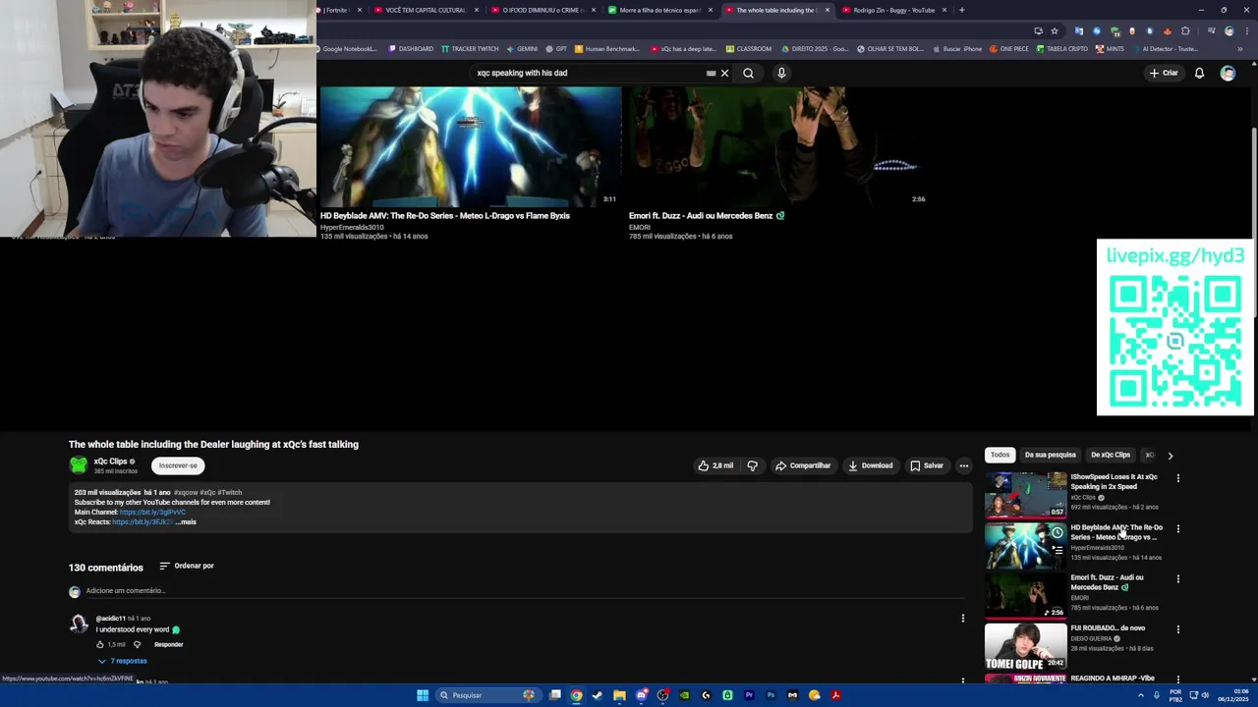Click Compartilhar share button
The image size is (1258, 707).
(803, 465)
